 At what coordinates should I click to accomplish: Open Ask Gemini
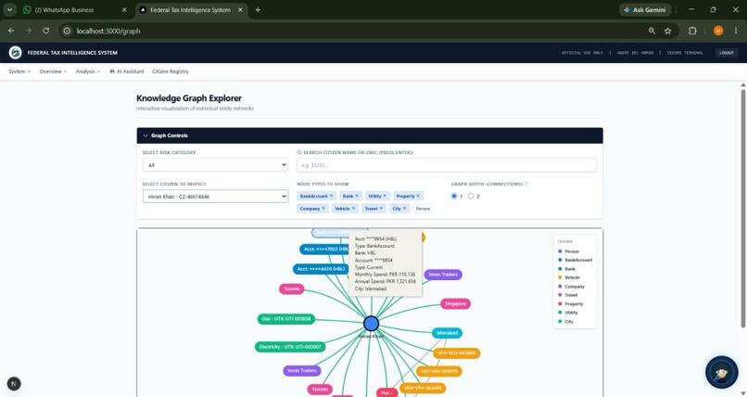(645, 9)
